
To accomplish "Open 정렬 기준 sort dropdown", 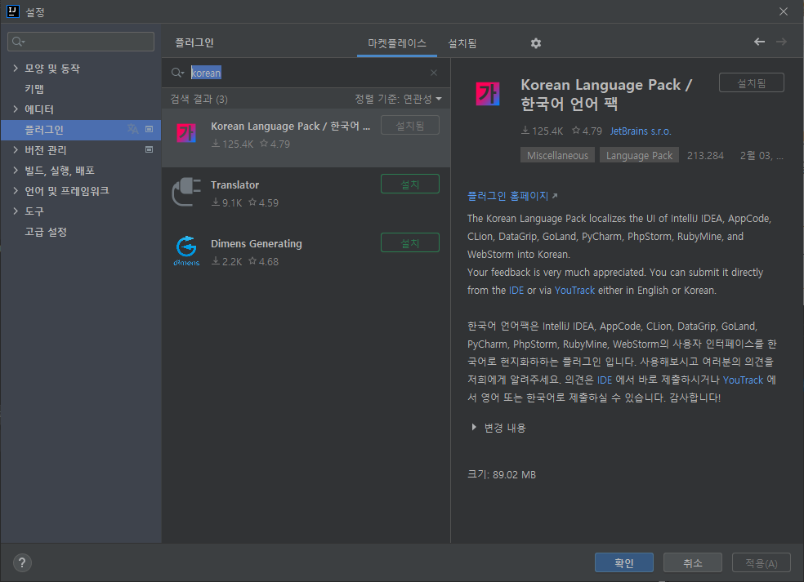I will coord(399,99).
